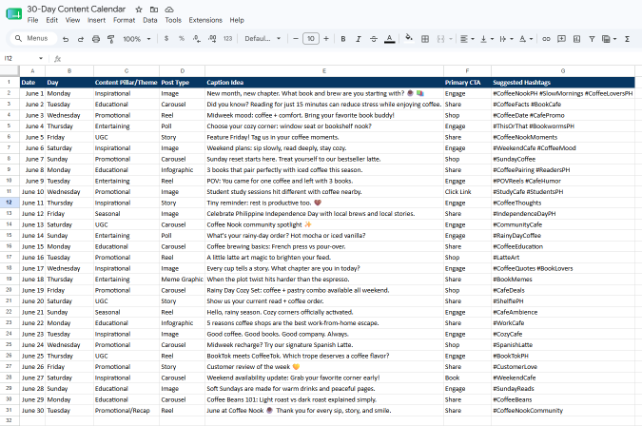Select the Caption Idea header cell
Screen dimensions: 642x426
(x=324, y=83)
